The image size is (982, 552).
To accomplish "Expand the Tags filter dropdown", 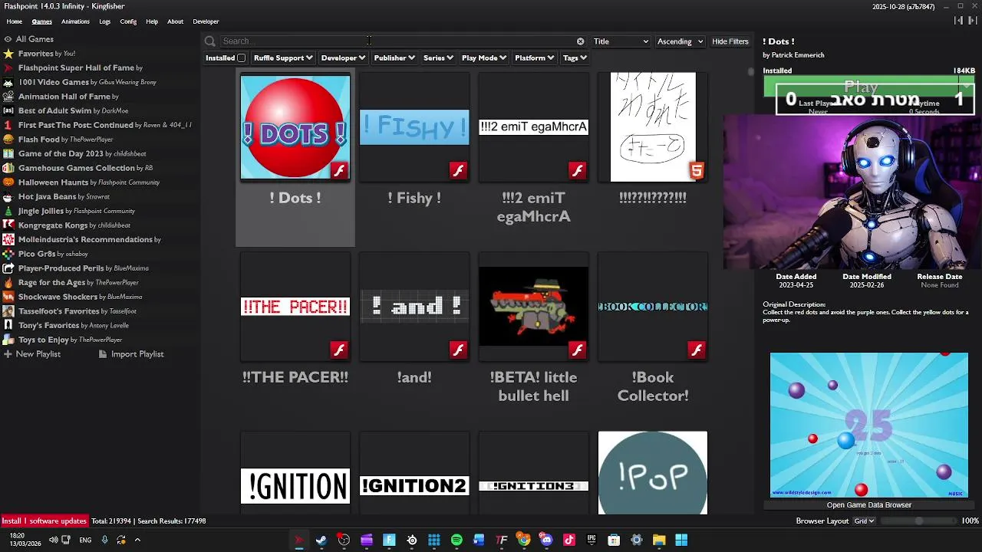I will (x=575, y=58).
